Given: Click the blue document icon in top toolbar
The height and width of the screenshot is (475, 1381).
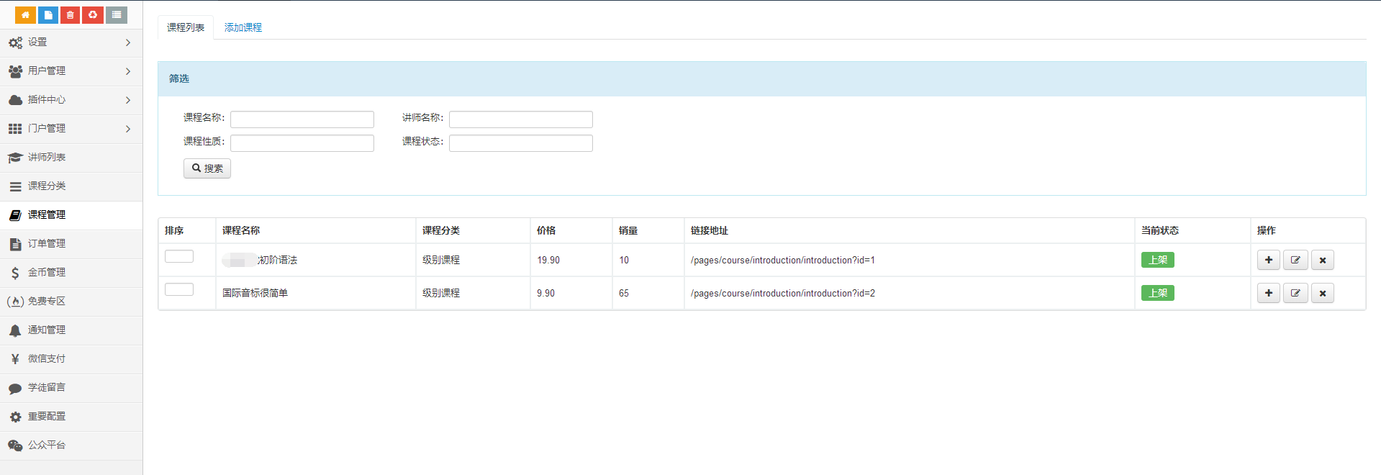Looking at the screenshot, I should (x=48, y=14).
